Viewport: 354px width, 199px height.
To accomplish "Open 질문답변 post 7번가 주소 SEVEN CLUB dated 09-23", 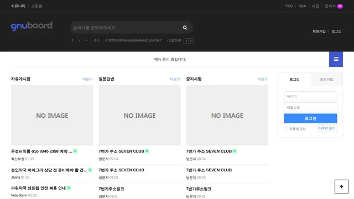I will pos(121,170).
